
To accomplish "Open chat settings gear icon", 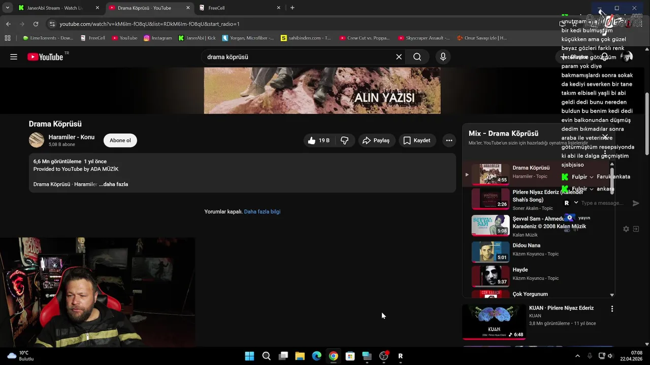I will pos(626,229).
